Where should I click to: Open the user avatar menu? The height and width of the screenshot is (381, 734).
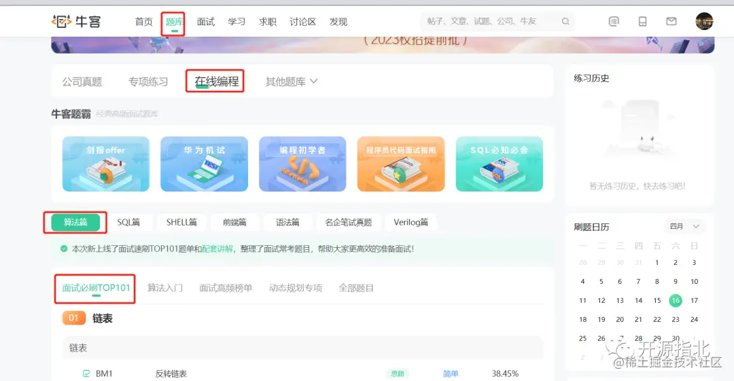click(x=704, y=22)
